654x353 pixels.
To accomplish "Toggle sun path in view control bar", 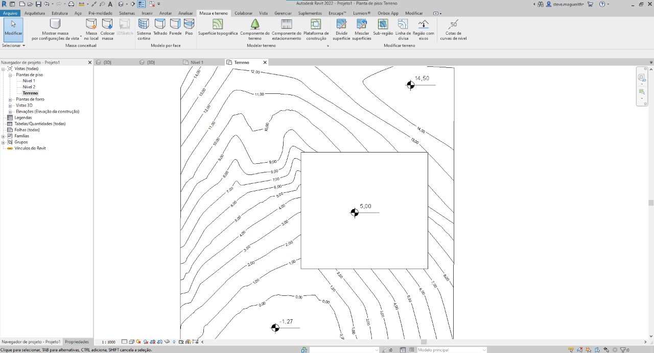I will coord(138,342).
